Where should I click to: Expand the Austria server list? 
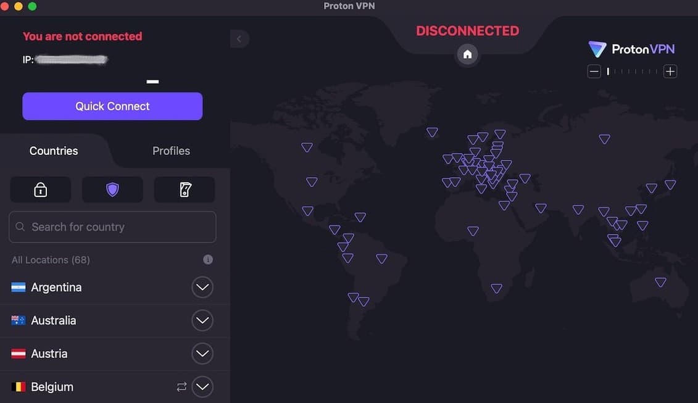pos(202,354)
